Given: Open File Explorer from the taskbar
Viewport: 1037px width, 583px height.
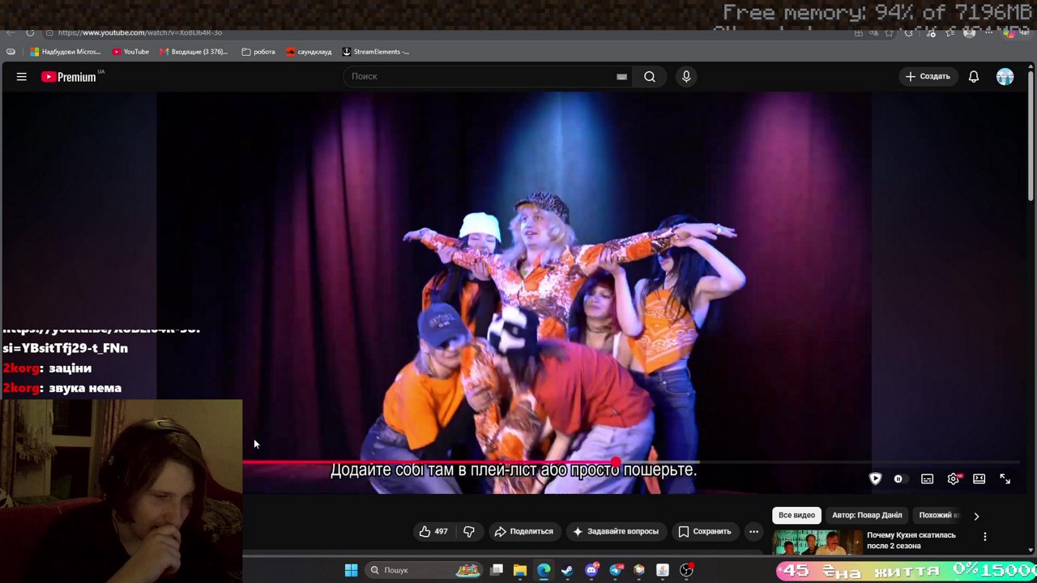Looking at the screenshot, I should point(520,570).
